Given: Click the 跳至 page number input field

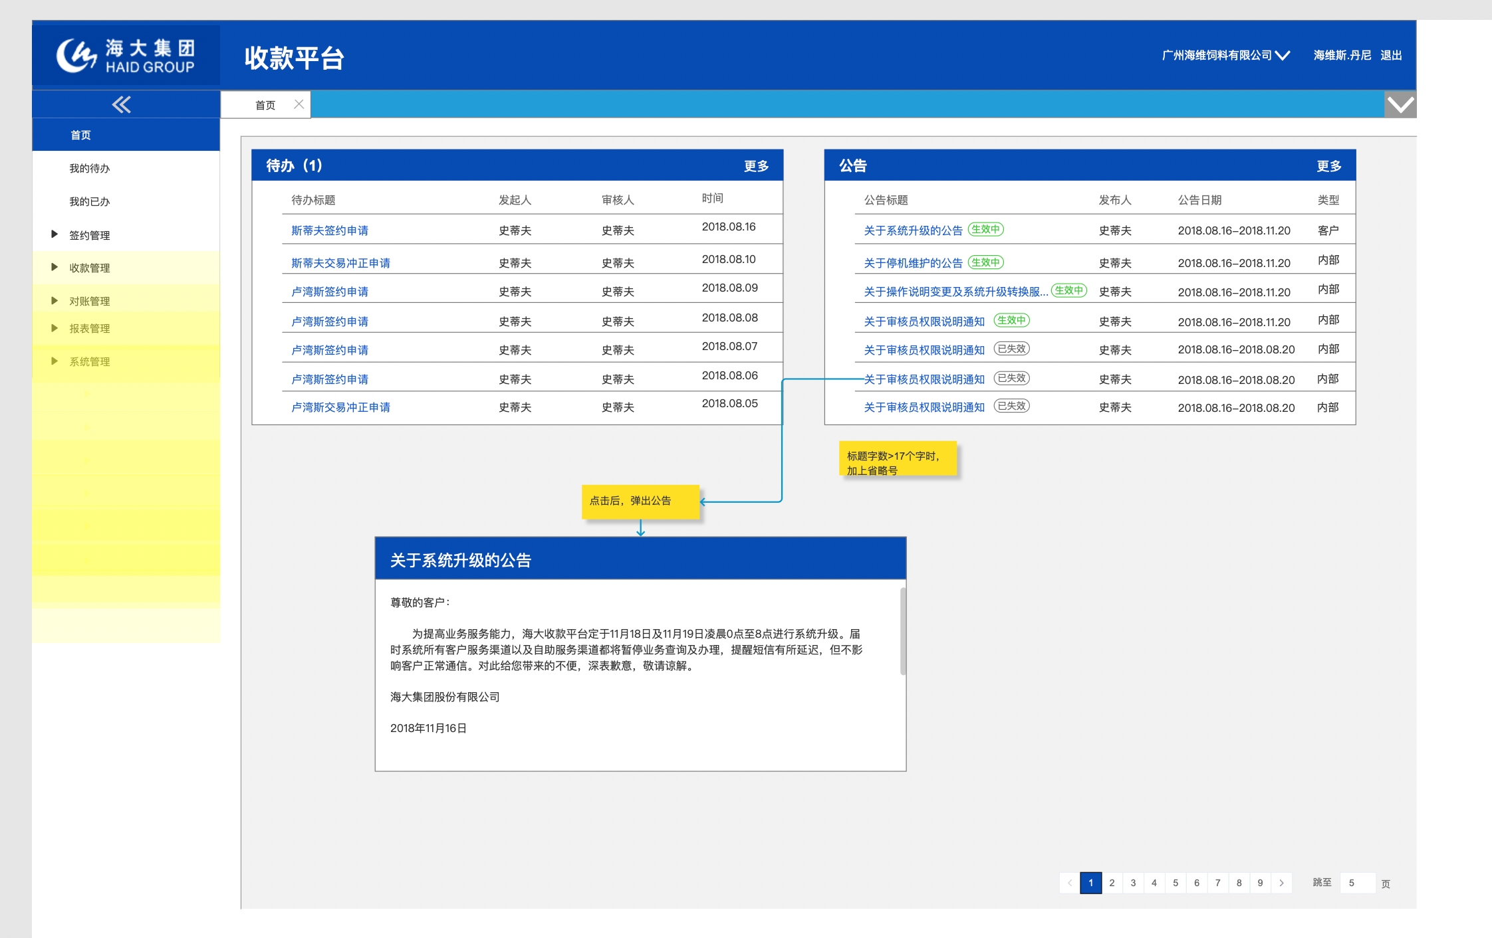Looking at the screenshot, I should (1357, 883).
